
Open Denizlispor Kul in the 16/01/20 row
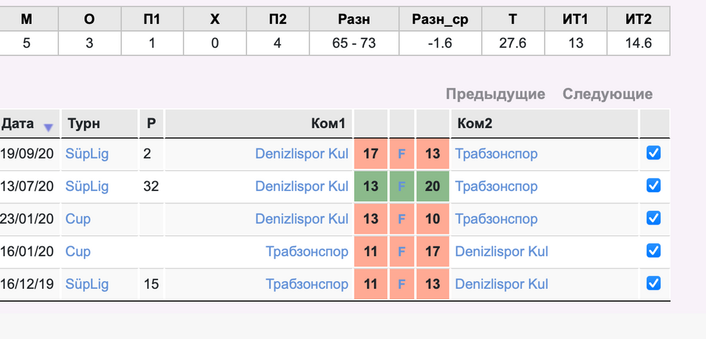click(502, 251)
